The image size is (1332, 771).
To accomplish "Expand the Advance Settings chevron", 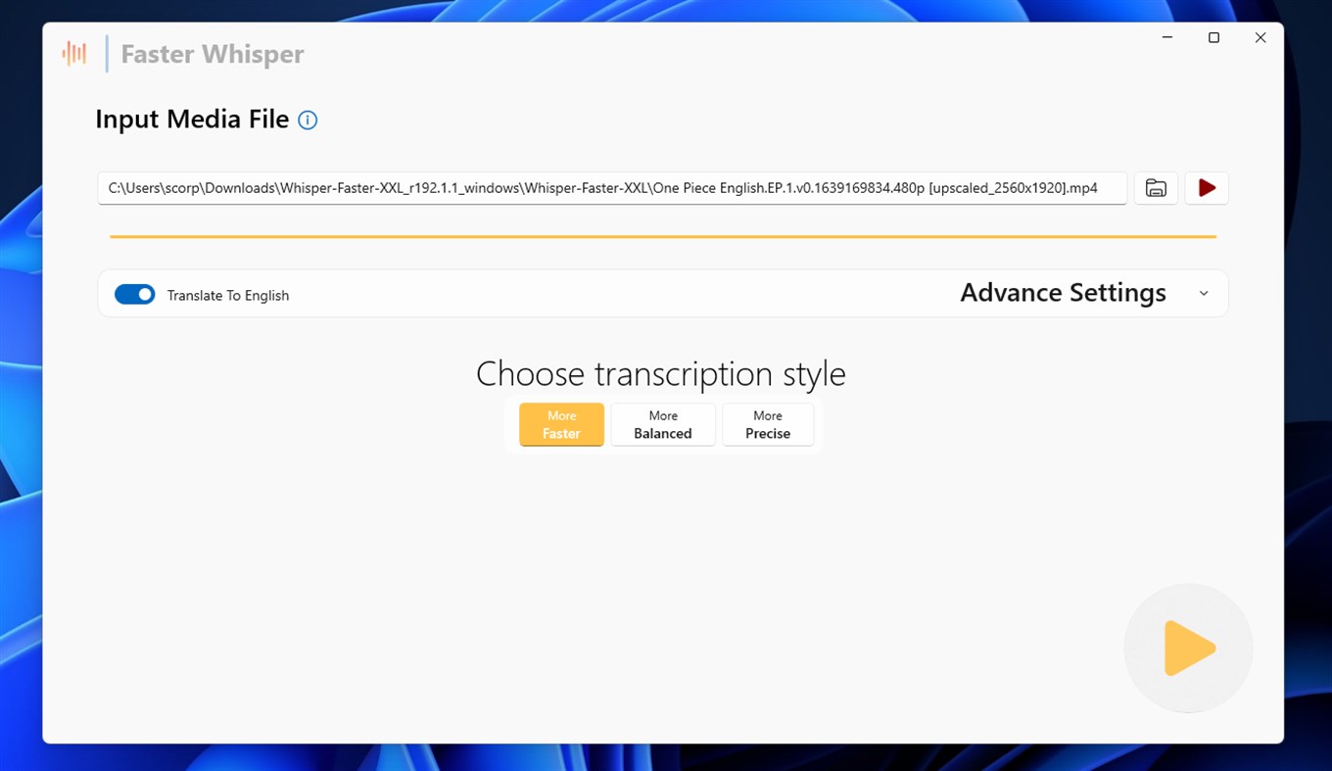I will pyautogui.click(x=1204, y=293).
